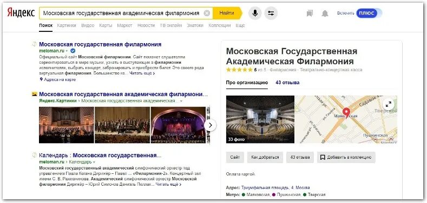
Task: Expand arrow after Яндекс.Картинки breadcrumb
Action: coord(181,101)
